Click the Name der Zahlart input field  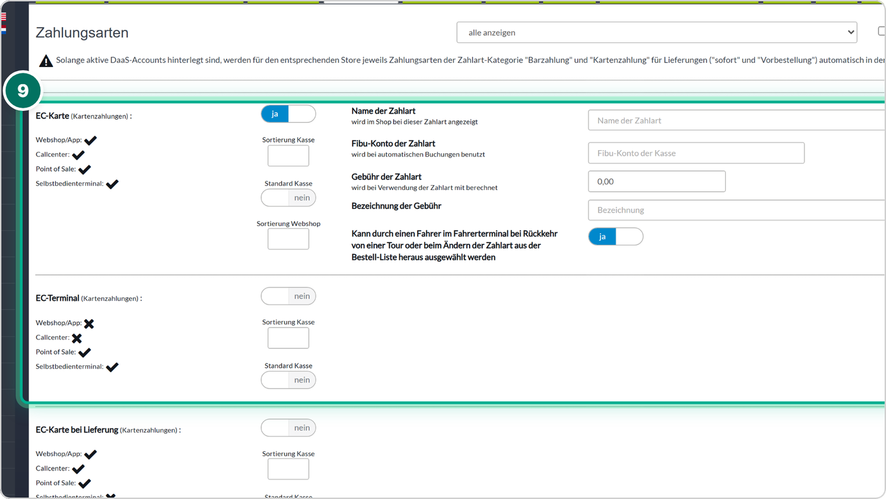click(x=737, y=120)
